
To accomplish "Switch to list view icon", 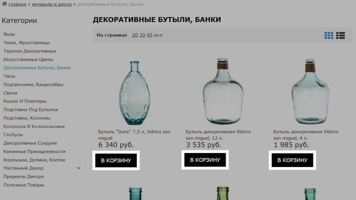I will coord(340,35).
